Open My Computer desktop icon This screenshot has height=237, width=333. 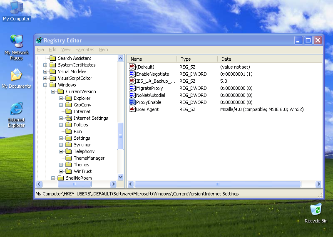tap(16, 11)
